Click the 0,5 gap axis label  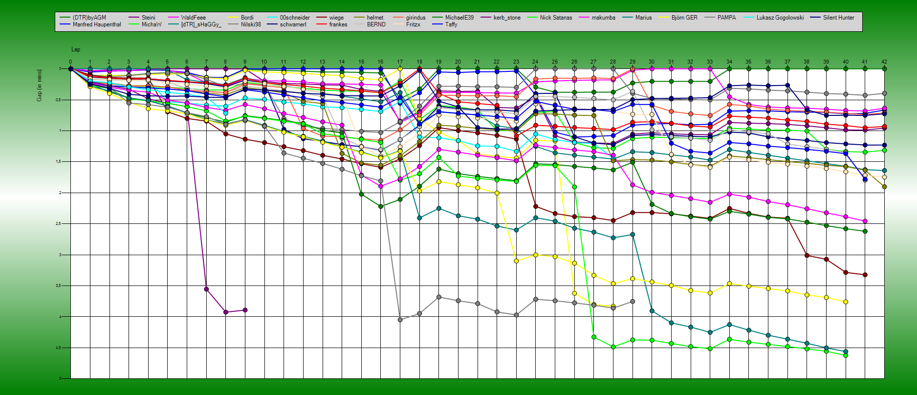[59, 100]
